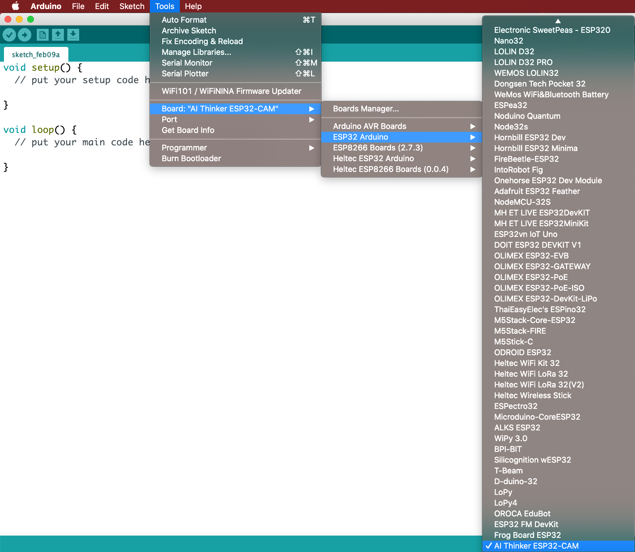The width and height of the screenshot is (635, 552).
Task: Open Boards Manager...
Action: (401, 109)
